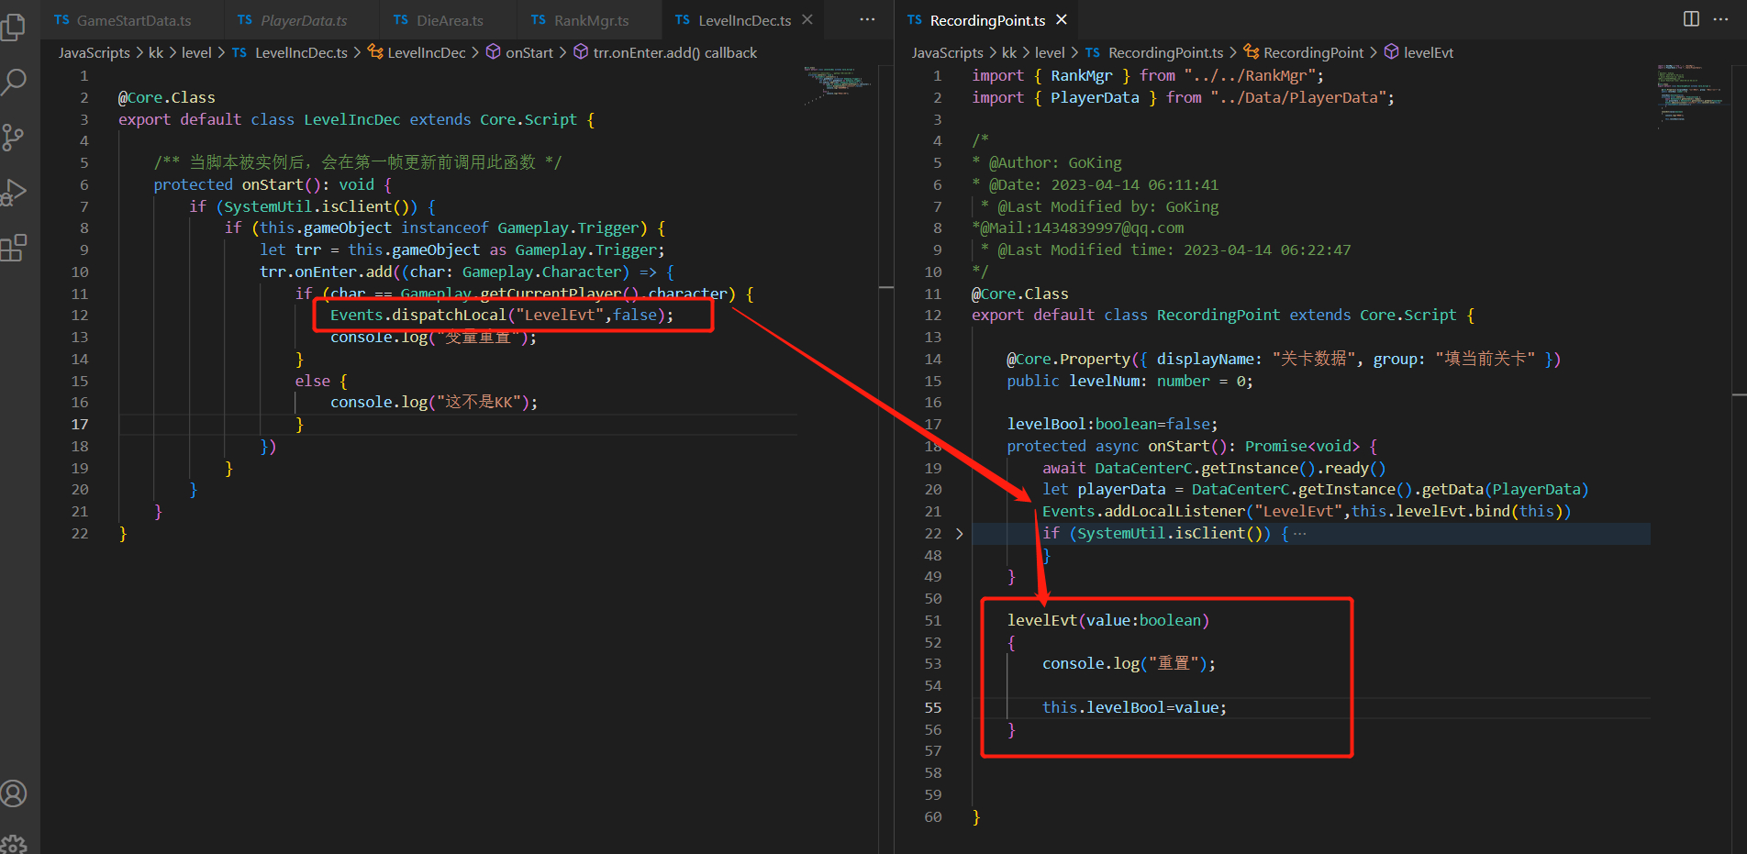Open the Manage settings gear

tap(14, 844)
